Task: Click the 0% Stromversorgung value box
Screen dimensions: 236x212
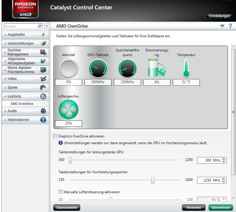Action: pos(157,82)
